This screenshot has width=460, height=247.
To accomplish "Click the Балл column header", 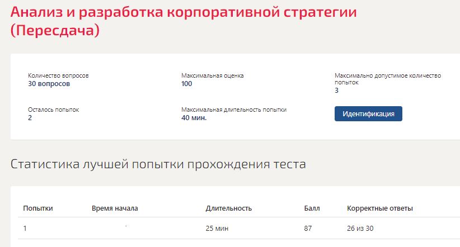I will pos(312,208).
